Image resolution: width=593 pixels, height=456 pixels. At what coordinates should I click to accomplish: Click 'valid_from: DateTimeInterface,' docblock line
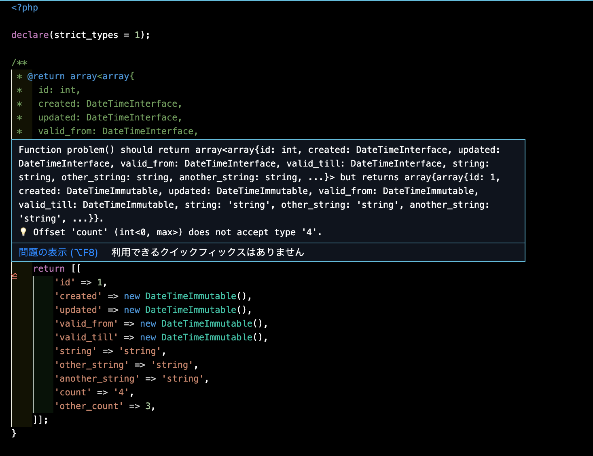118,131
